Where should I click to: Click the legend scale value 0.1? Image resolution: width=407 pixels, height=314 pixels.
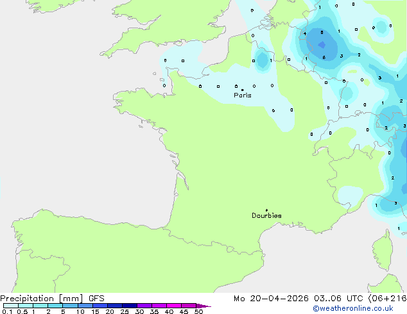point(7,311)
